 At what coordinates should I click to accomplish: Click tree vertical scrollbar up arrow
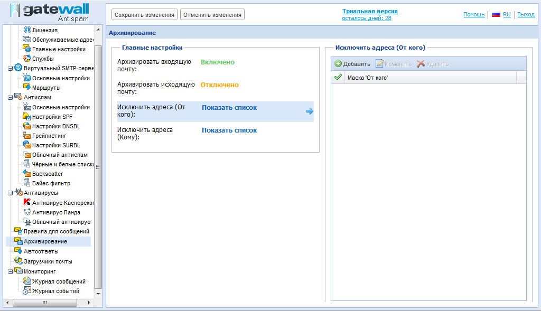point(98,30)
